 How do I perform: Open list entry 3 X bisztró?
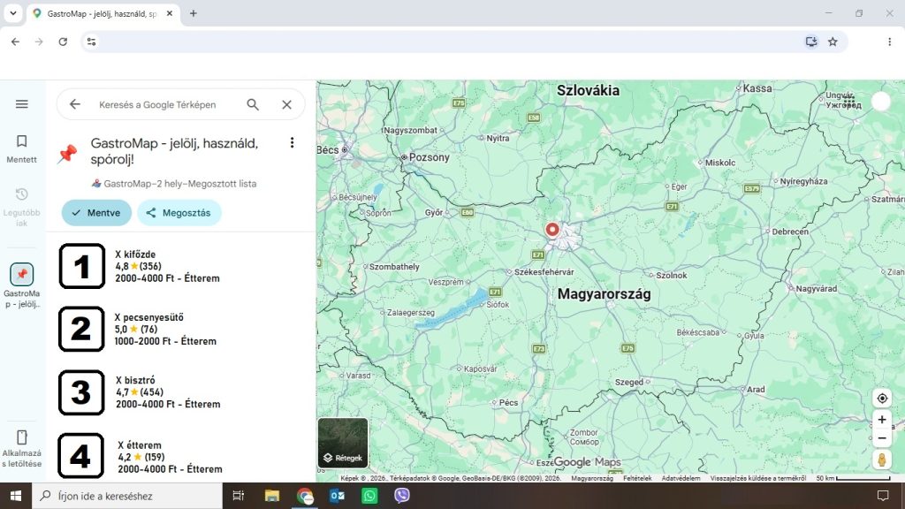[182, 392]
